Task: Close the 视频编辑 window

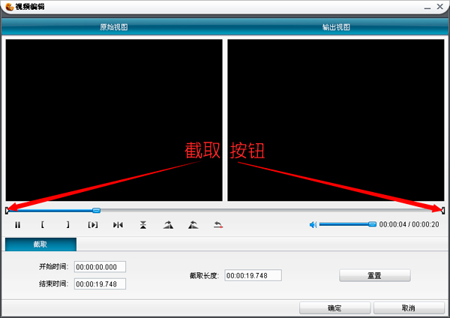Action: click(440, 6)
